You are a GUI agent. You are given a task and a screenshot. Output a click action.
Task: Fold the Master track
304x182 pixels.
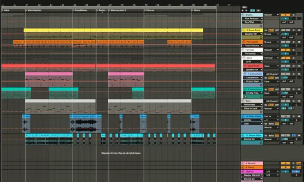click(243, 172)
